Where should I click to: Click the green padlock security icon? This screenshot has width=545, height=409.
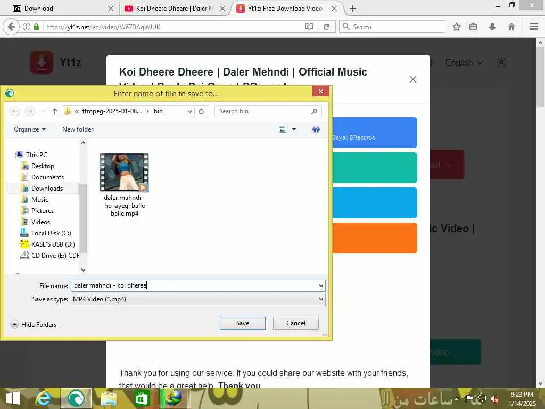36,27
